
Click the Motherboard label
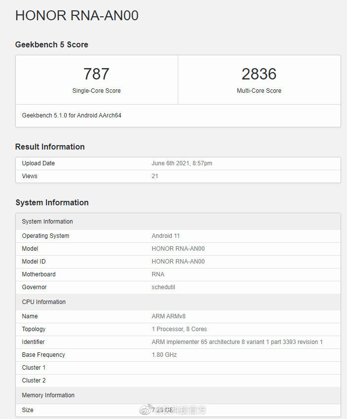click(x=39, y=274)
